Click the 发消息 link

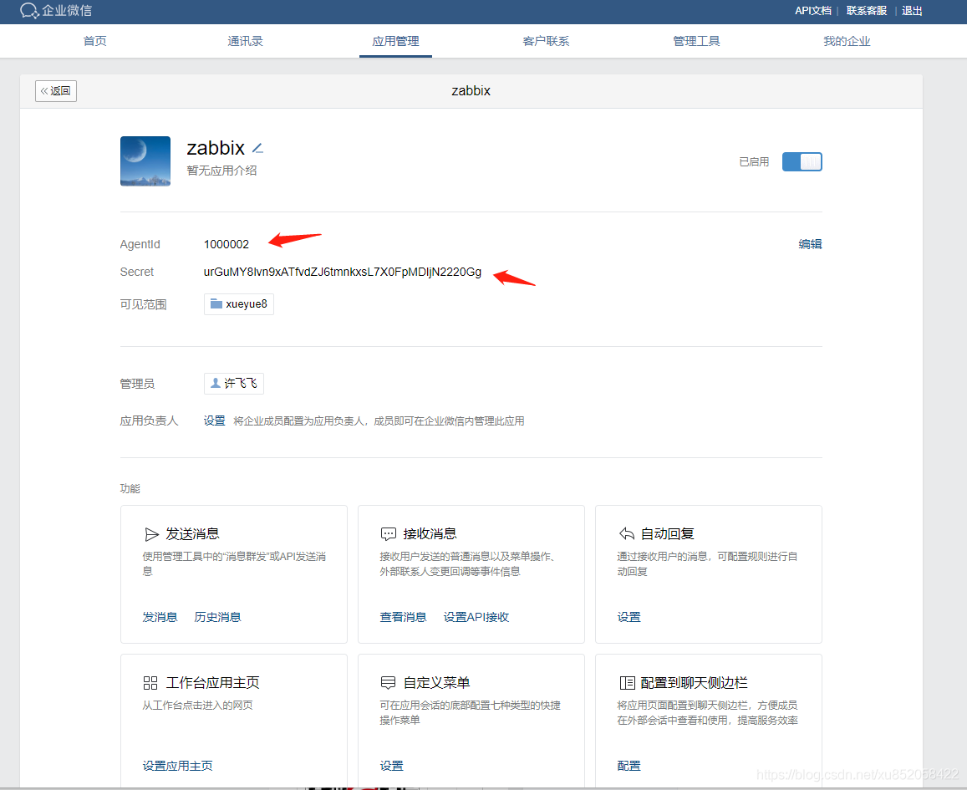(x=160, y=617)
